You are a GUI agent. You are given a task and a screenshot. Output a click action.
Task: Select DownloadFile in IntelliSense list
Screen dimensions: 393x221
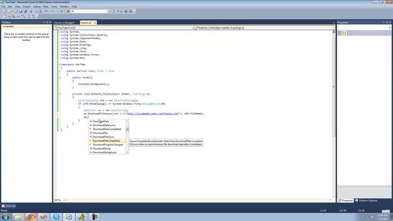coord(107,133)
